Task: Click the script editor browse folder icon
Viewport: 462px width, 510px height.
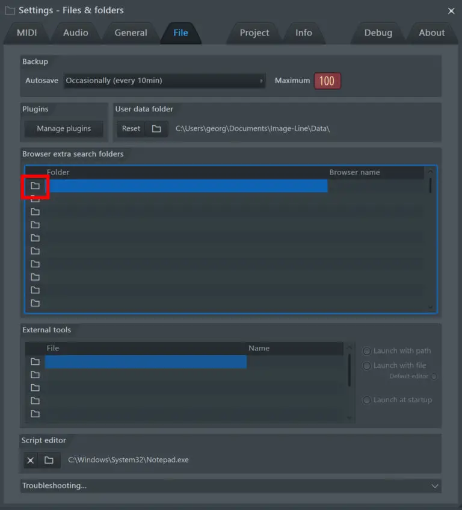Action: pyautogui.click(x=49, y=461)
